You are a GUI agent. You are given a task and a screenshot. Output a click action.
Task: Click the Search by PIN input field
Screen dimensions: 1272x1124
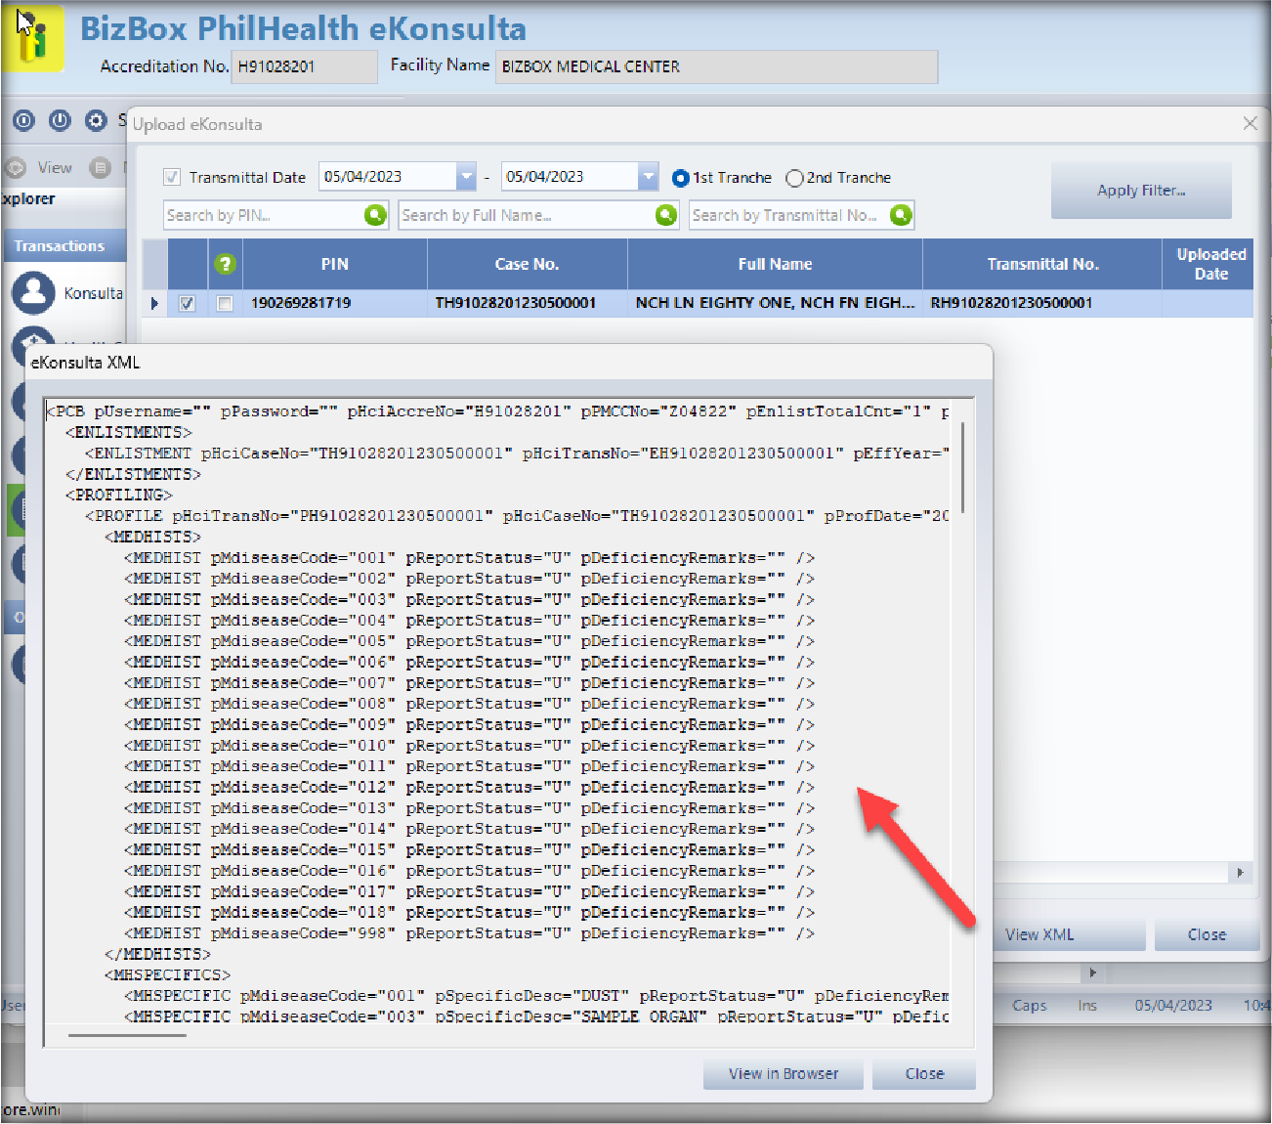tap(262, 215)
